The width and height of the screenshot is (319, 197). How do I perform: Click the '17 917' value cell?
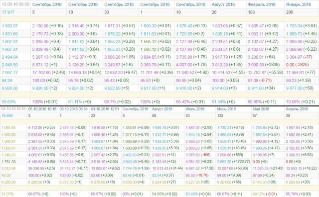point(8,12)
